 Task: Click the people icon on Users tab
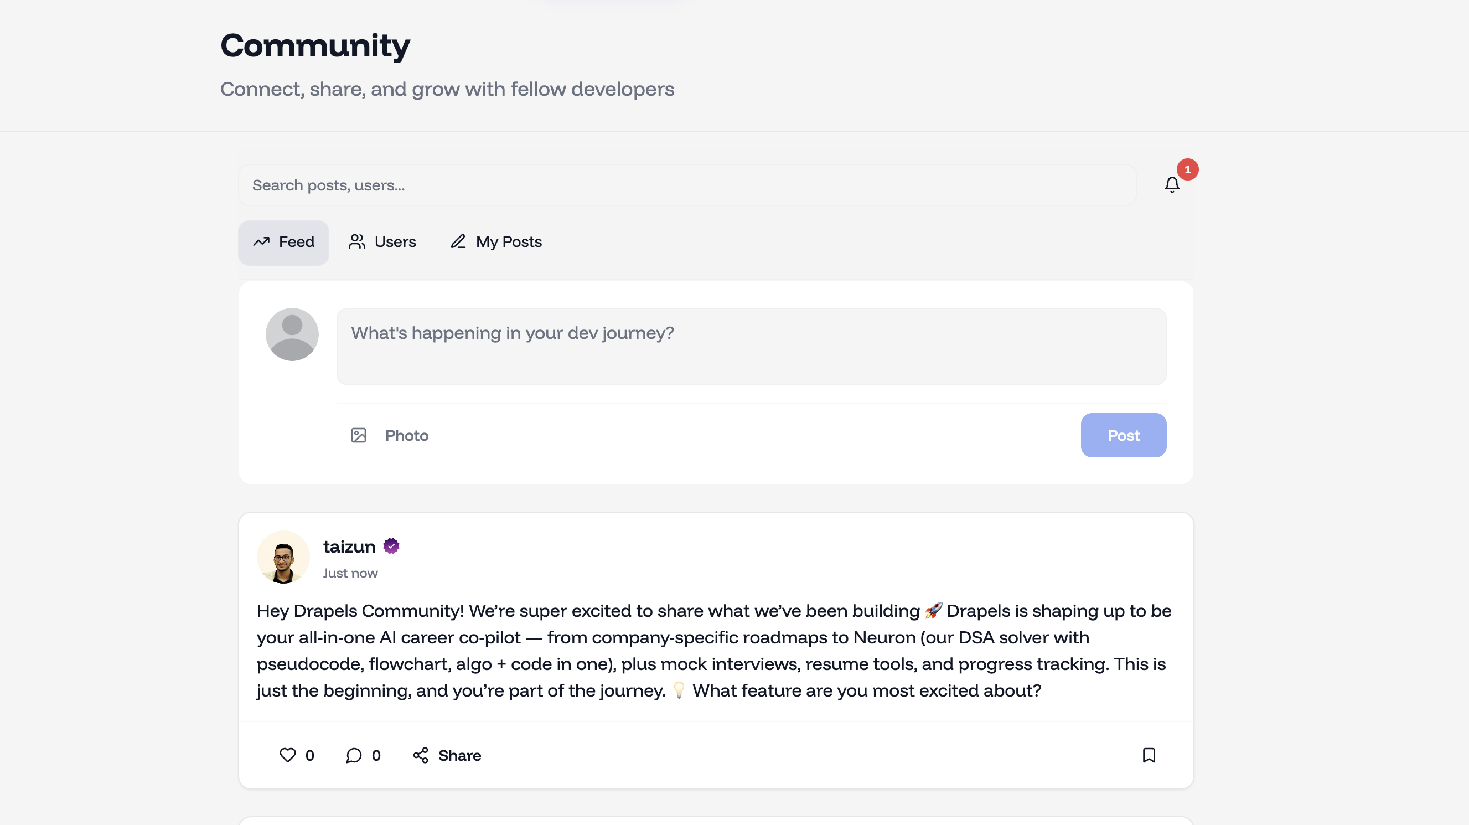click(x=356, y=242)
